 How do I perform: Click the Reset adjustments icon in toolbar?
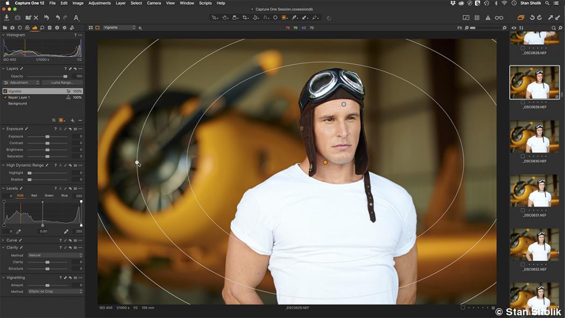tap(46, 17)
